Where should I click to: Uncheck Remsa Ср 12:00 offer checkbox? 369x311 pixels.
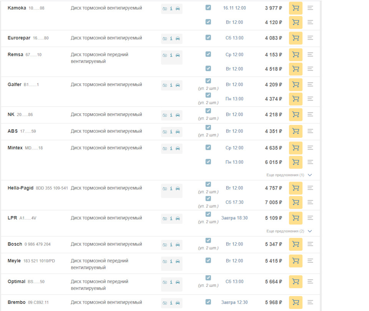pos(208,54)
